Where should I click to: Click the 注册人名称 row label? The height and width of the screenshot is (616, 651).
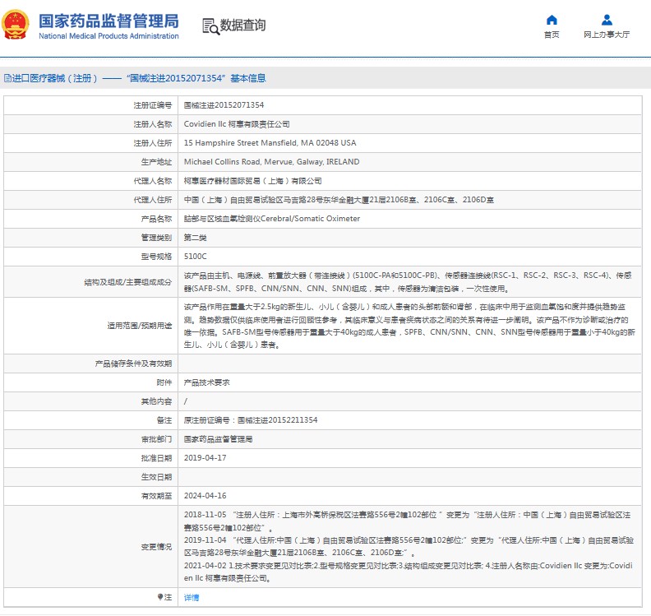click(152, 124)
